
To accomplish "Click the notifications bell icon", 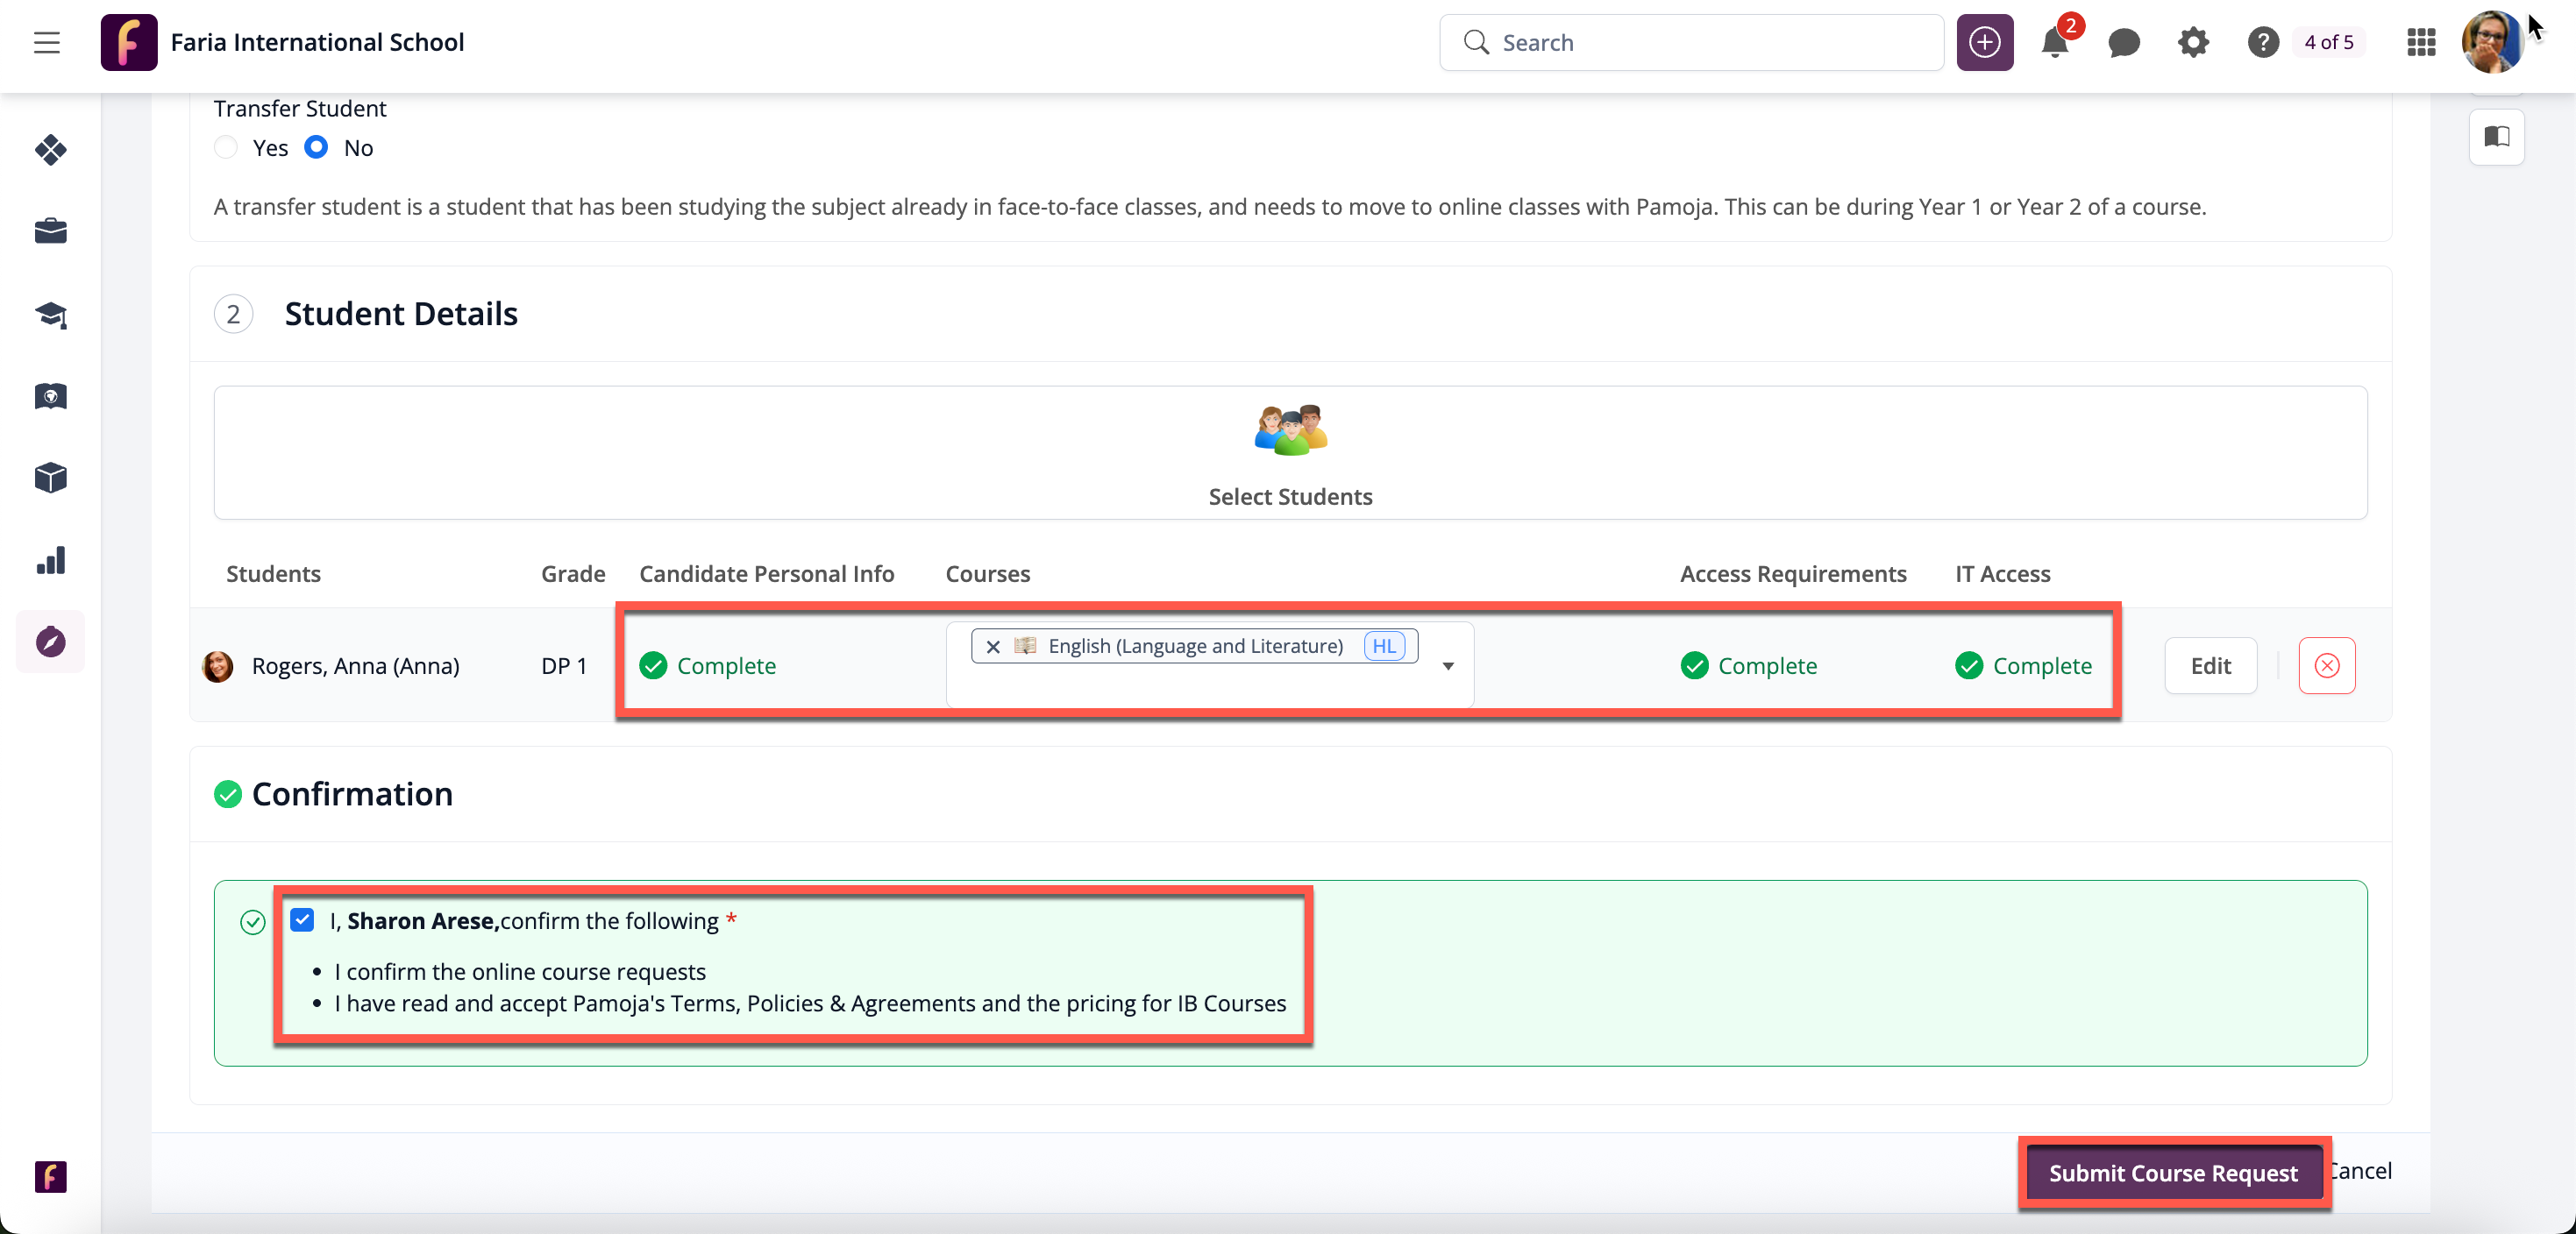I will (x=2054, y=43).
